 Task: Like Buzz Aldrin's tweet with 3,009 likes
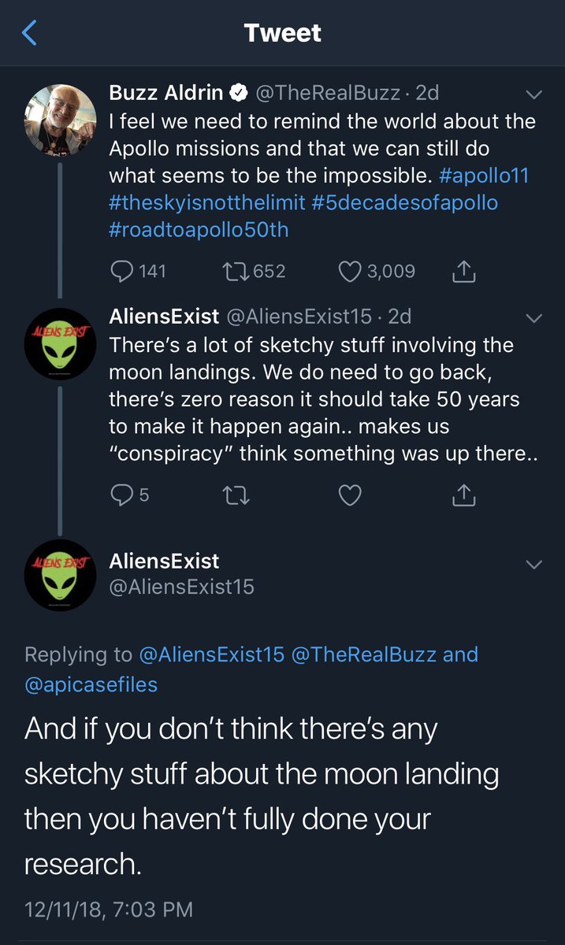tap(350, 272)
